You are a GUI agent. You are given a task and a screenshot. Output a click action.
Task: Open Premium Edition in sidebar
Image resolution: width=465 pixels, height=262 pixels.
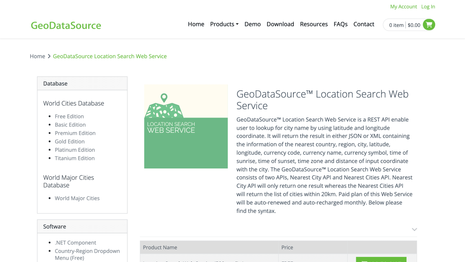coord(75,133)
